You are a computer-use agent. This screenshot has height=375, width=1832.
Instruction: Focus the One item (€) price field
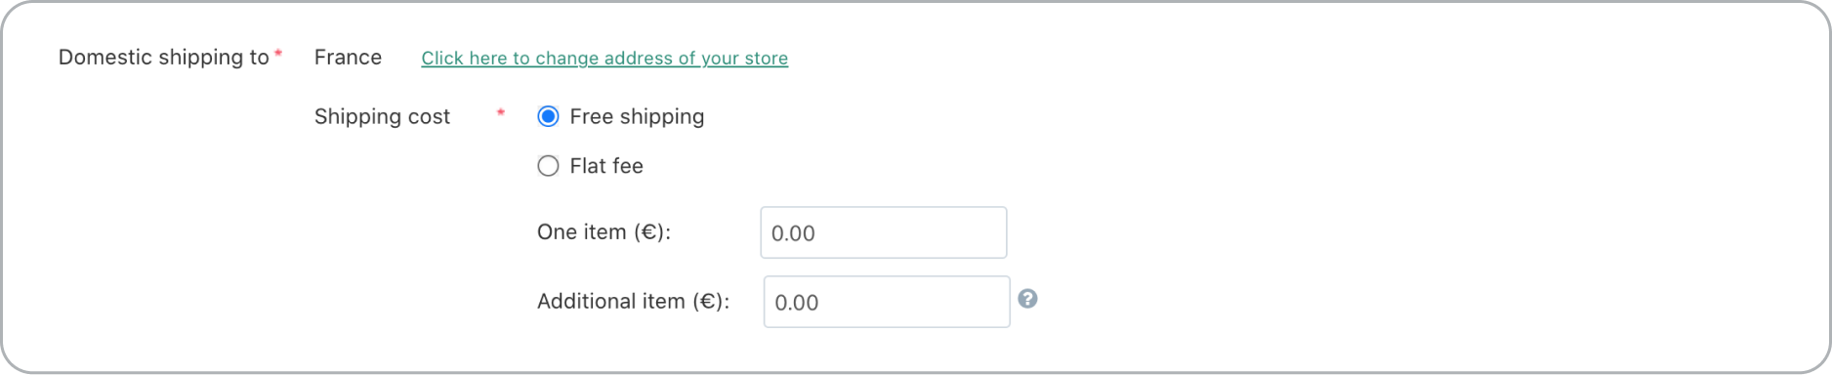884,232
